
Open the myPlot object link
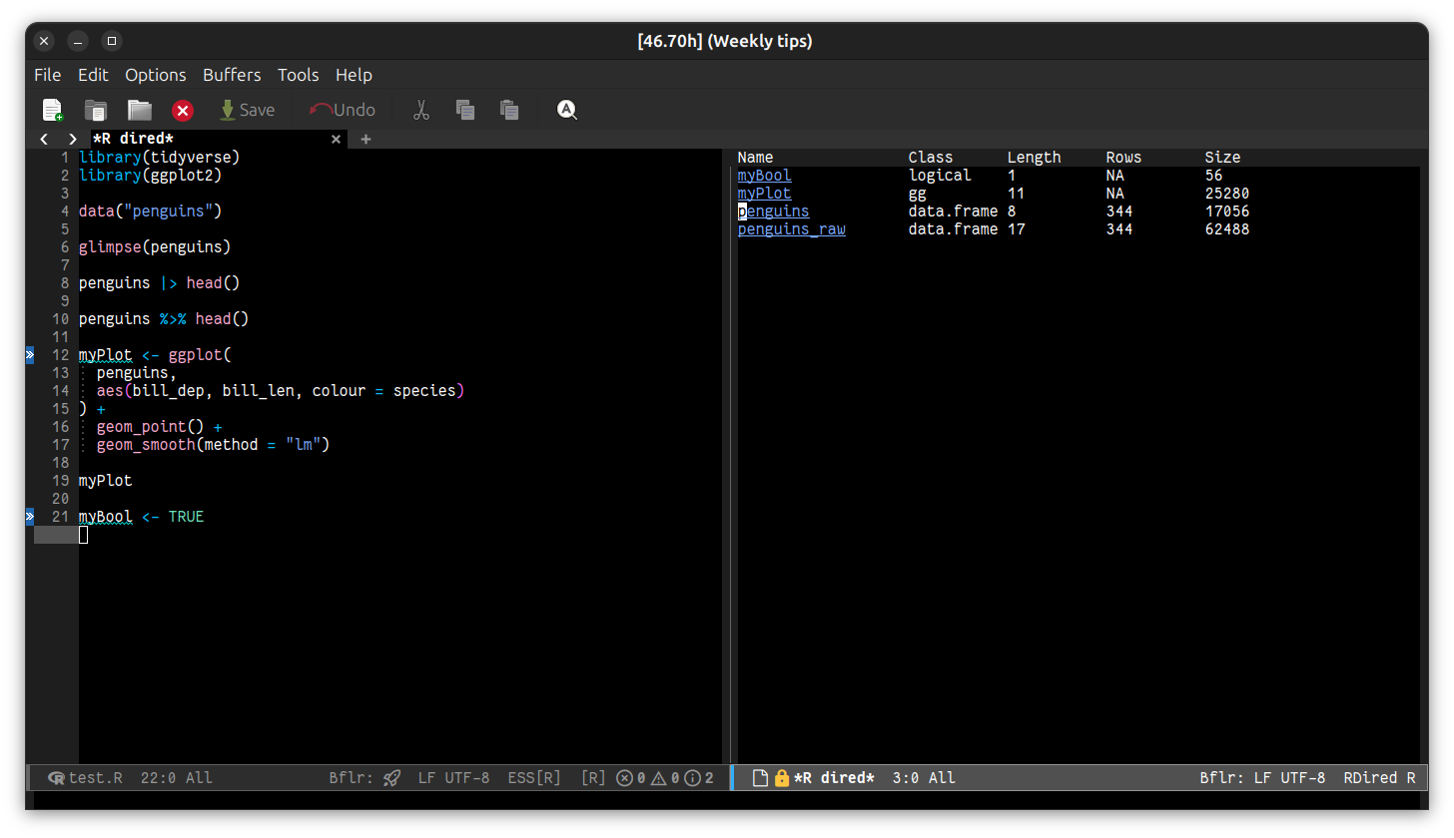click(x=764, y=194)
